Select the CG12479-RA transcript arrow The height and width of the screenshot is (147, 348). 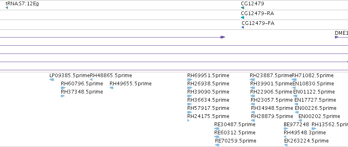point(242,18)
